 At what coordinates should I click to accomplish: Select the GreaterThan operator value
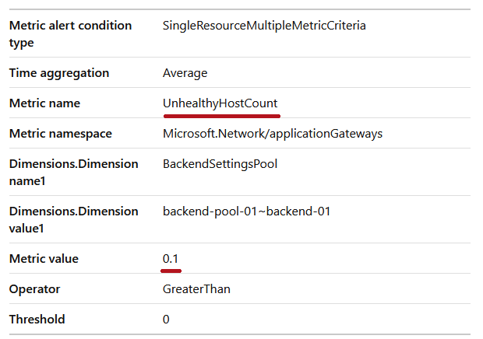tap(196, 289)
